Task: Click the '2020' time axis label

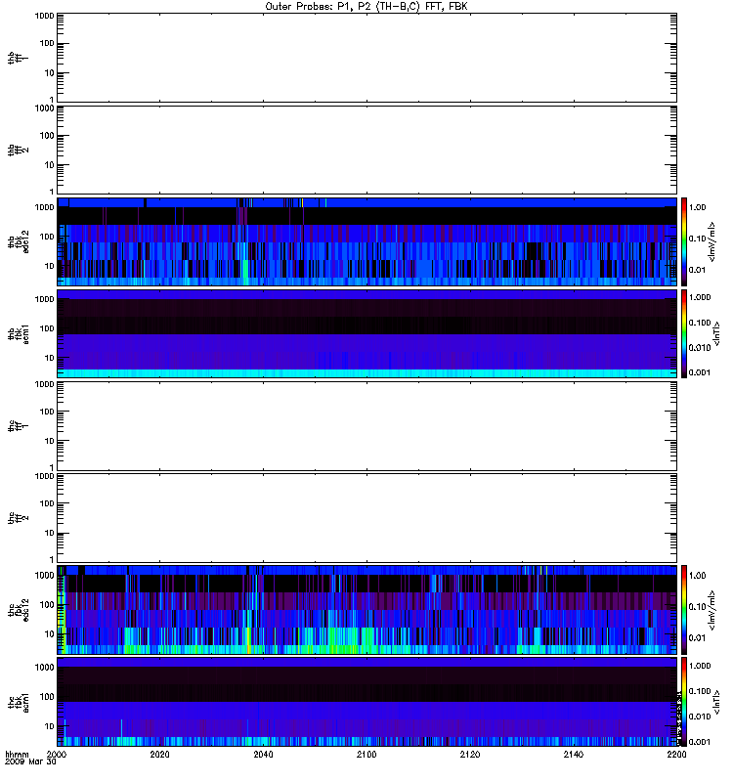Action: click(159, 754)
